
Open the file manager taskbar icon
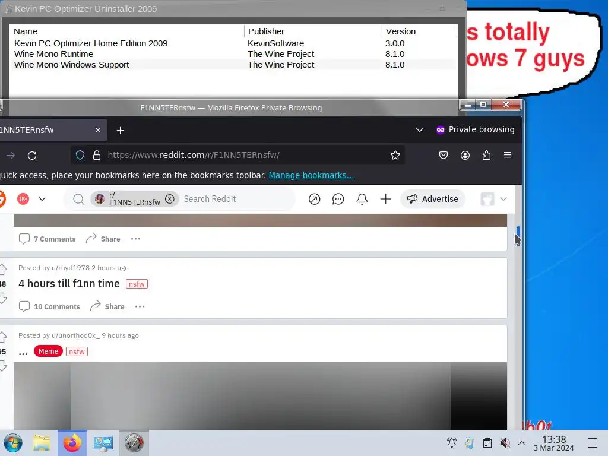[42, 443]
